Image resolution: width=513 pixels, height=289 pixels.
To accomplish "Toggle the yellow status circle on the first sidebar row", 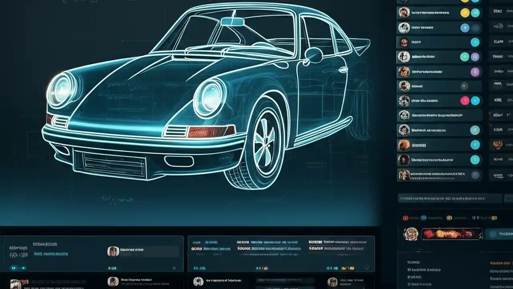I will pyautogui.click(x=463, y=12).
